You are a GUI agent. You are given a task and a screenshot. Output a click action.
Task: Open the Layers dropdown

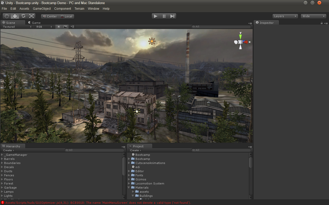285,16
